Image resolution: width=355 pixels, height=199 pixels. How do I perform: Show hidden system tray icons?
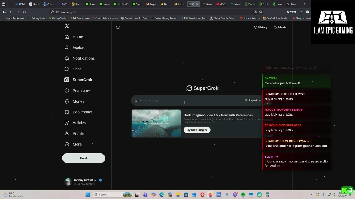(x=311, y=195)
